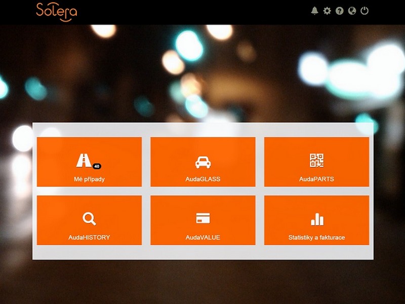Open the notifications bell icon

point(314,11)
